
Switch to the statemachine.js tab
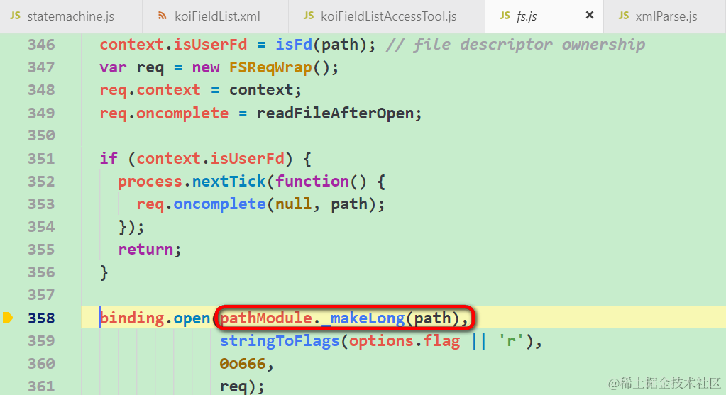(x=71, y=16)
